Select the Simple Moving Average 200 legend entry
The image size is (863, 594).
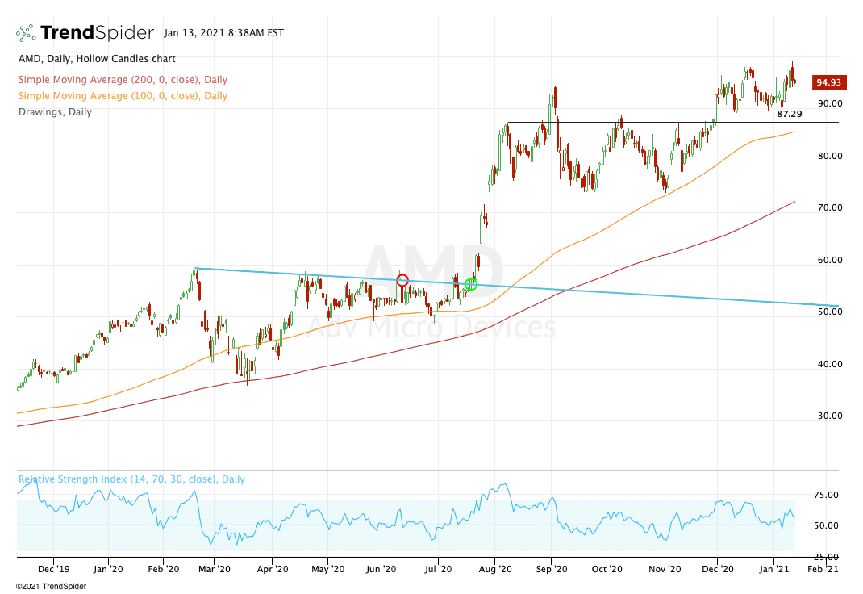tap(123, 80)
